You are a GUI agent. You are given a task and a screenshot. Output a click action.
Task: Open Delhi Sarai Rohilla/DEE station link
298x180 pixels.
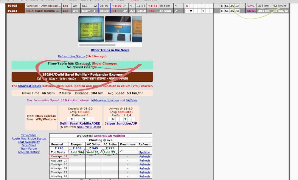(x=80, y=123)
